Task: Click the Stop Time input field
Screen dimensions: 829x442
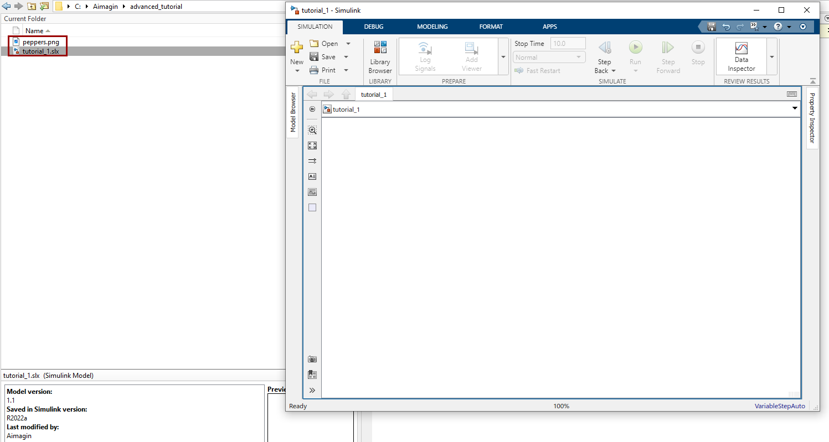Action: tap(568, 44)
